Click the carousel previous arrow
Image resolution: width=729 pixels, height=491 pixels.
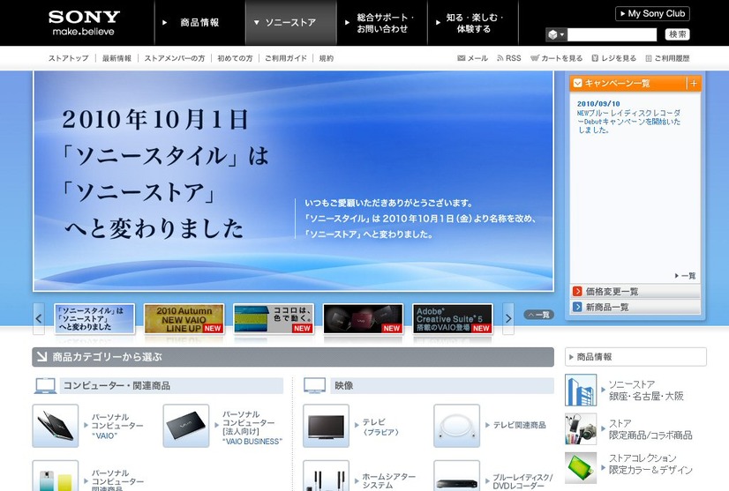[39, 318]
